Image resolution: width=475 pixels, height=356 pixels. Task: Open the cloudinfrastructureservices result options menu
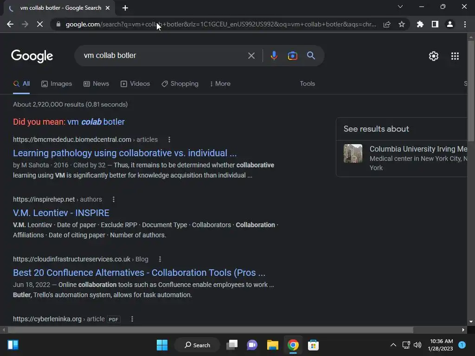coord(160,259)
